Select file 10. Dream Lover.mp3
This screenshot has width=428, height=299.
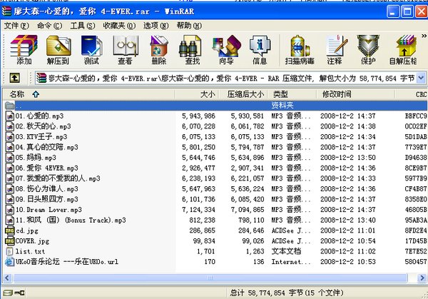216,209
